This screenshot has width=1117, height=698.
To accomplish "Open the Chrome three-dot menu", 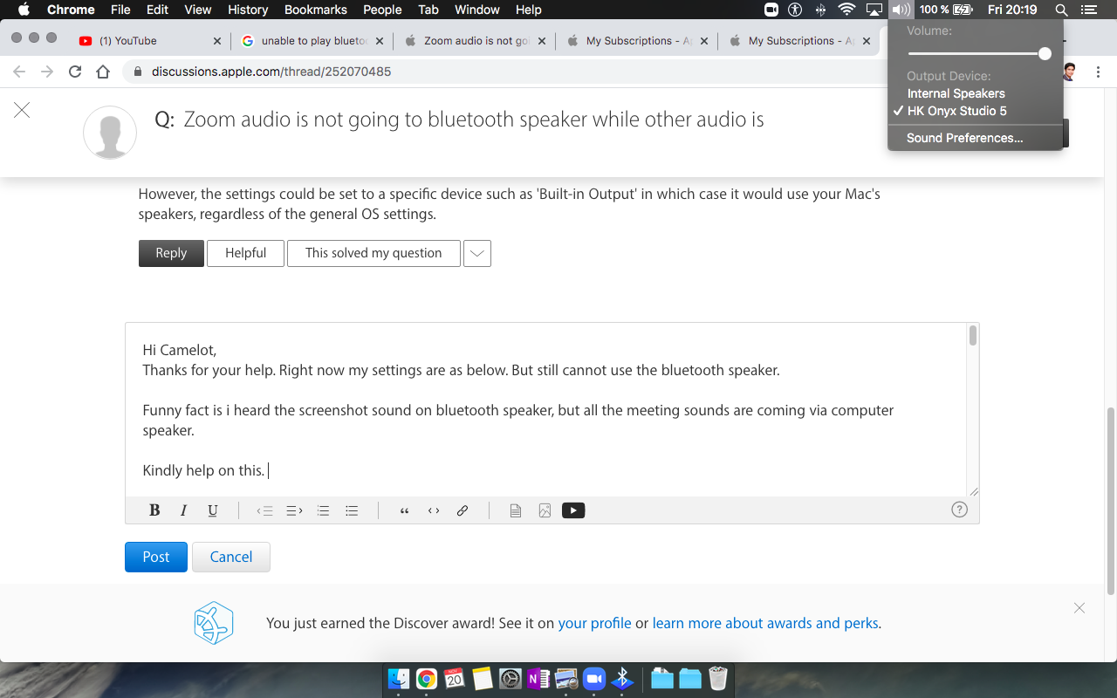I will [1099, 72].
